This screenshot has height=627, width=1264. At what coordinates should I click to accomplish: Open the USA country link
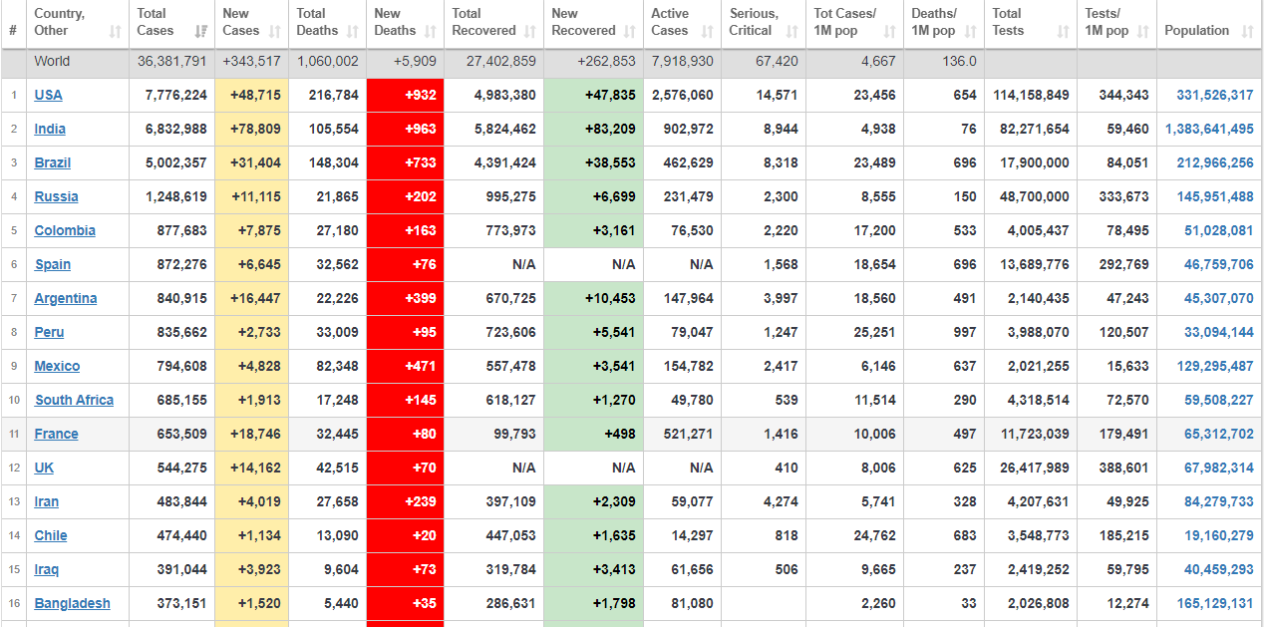click(x=48, y=95)
